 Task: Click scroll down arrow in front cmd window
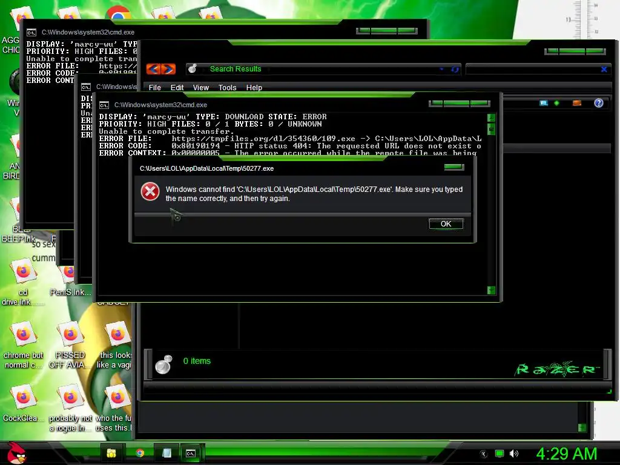491,290
